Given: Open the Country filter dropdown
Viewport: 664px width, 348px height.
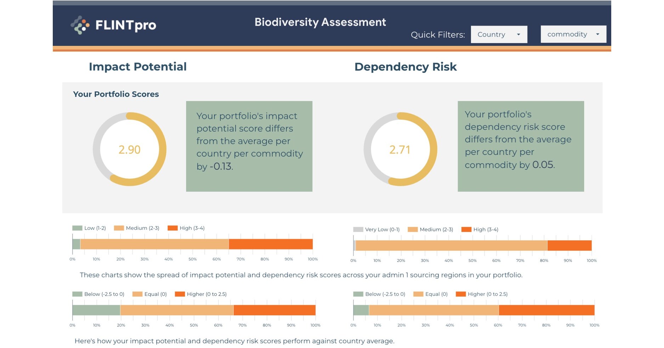Looking at the screenshot, I should coord(498,34).
